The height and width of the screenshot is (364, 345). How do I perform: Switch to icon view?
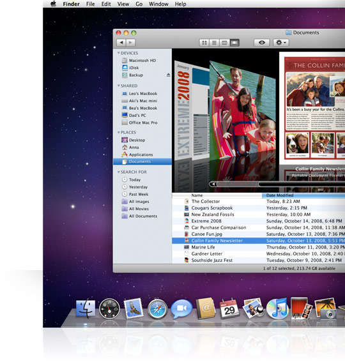(x=204, y=43)
